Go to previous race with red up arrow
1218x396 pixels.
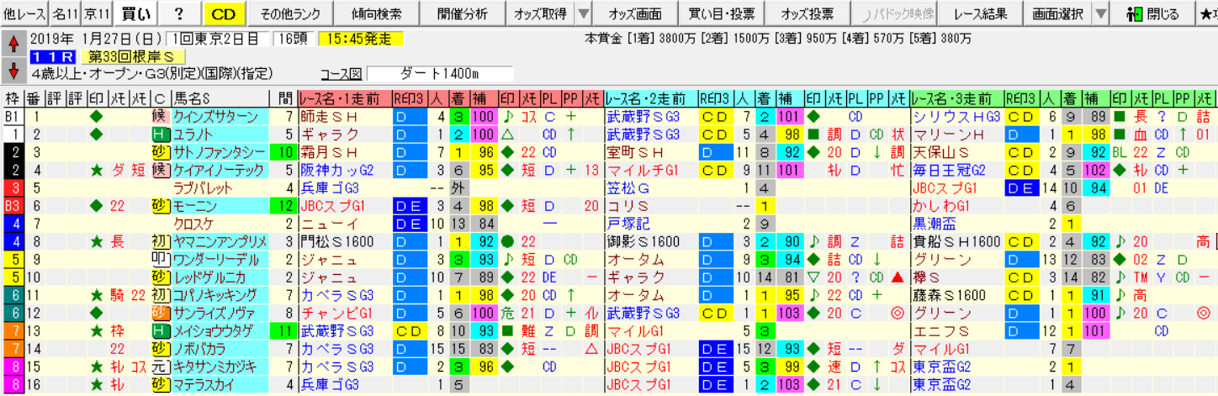coord(13,42)
